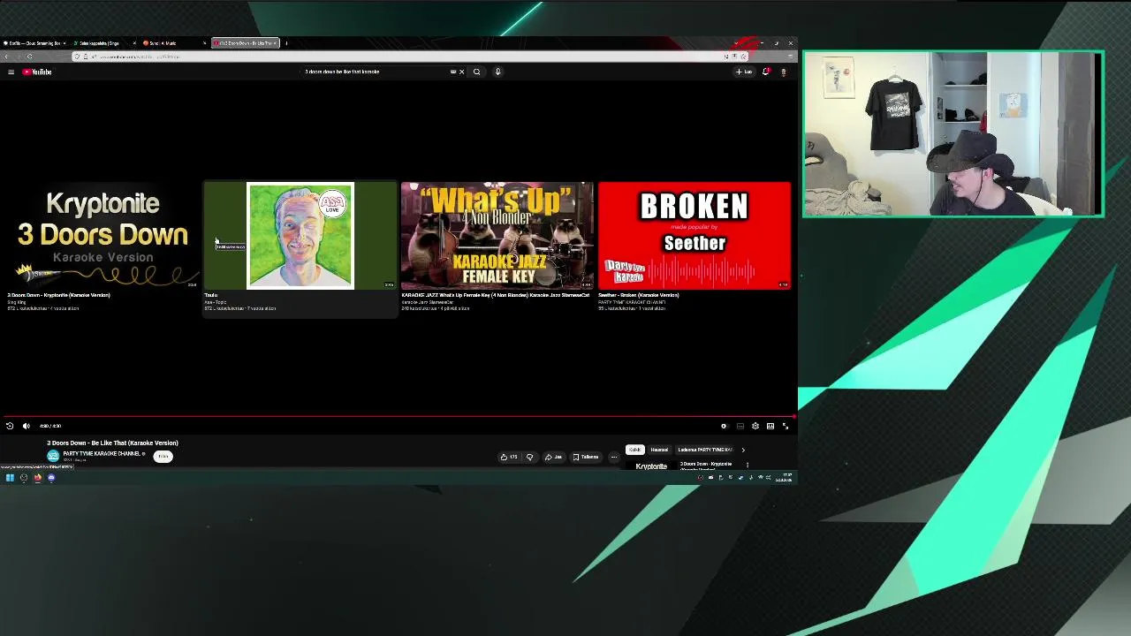Toggle the autoplay switch in player
Image resolution: width=1131 pixels, height=636 pixels.
(x=724, y=426)
